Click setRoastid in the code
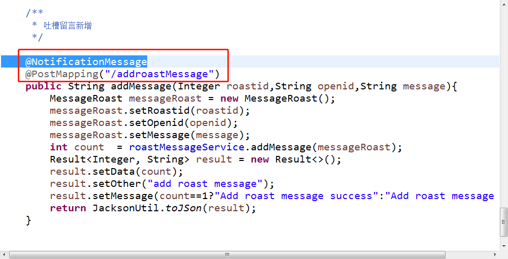Screen dimensions: 508x259 [159, 111]
